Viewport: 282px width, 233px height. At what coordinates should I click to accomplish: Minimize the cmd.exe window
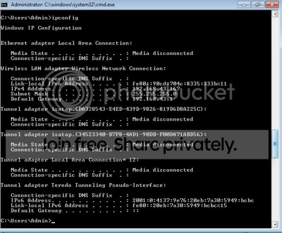tap(244, 5)
